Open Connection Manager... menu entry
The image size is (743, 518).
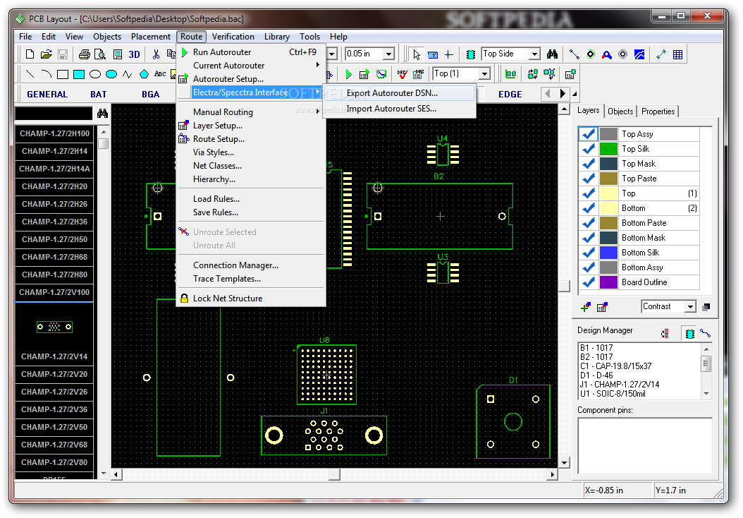click(235, 265)
